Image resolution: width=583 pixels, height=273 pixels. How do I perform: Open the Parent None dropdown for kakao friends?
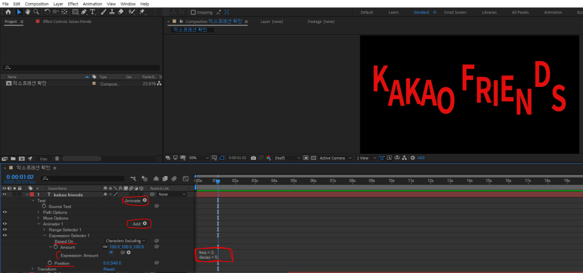pos(172,194)
